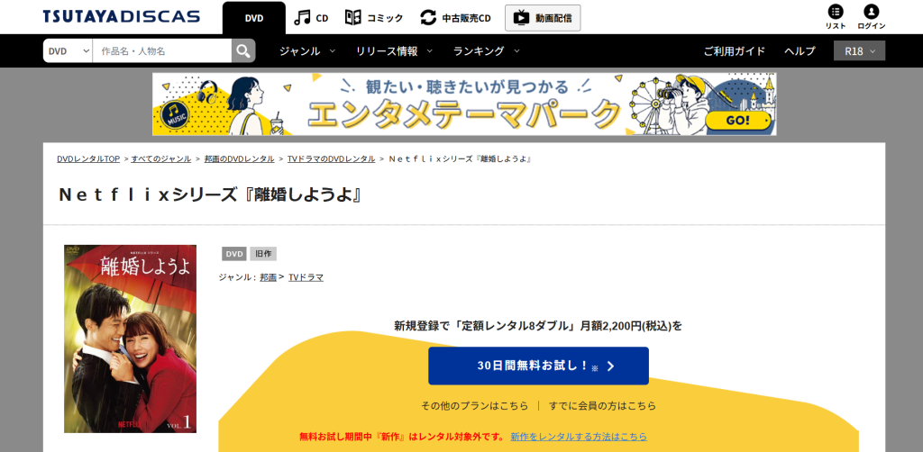The image size is (923, 452).
Task: Select the CD music note icon
Action: (302, 18)
